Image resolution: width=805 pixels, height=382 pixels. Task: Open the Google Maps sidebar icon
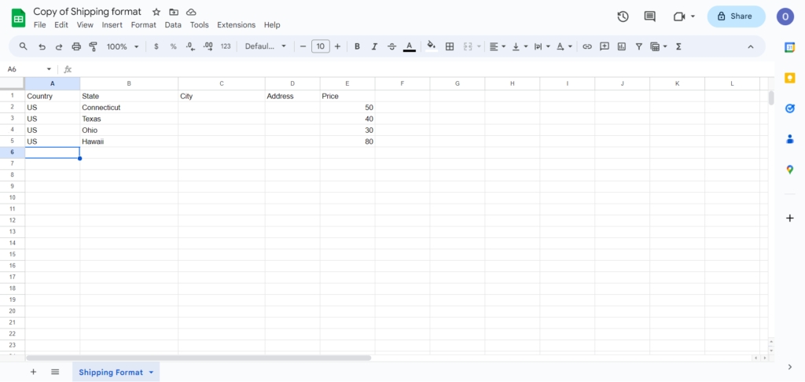tap(790, 170)
